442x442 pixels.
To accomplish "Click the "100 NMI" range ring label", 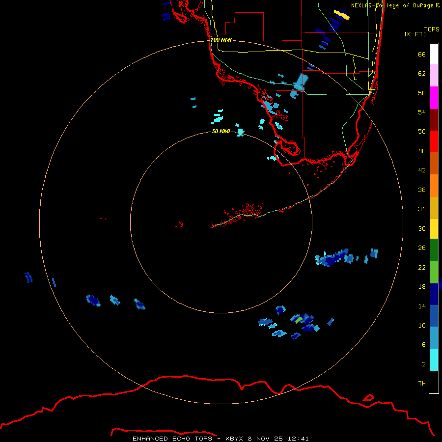I will click(x=221, y=40).
